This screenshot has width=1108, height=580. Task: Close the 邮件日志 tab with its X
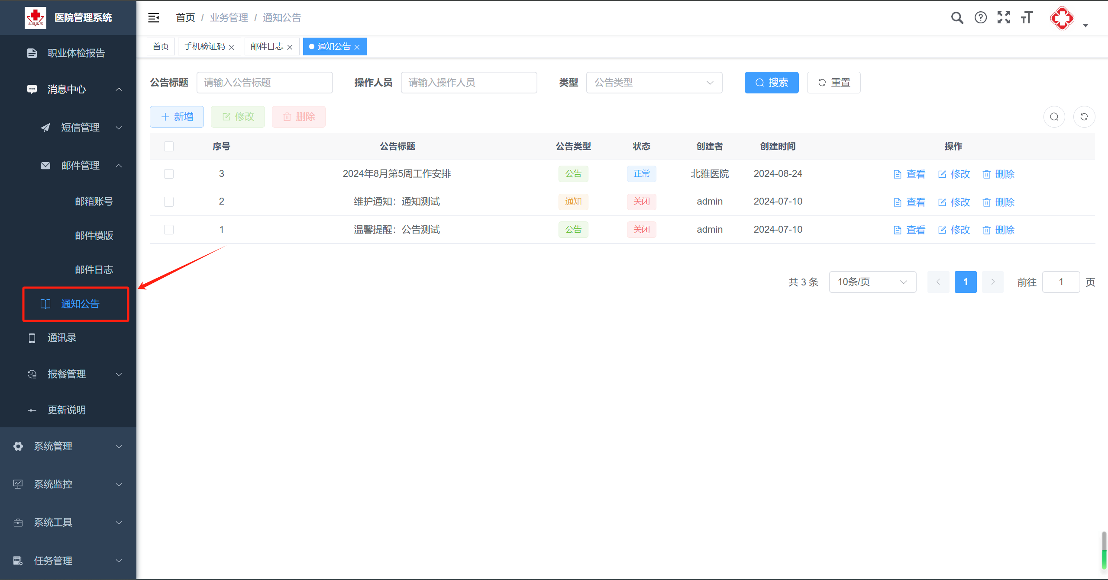(x=290, y=47)
